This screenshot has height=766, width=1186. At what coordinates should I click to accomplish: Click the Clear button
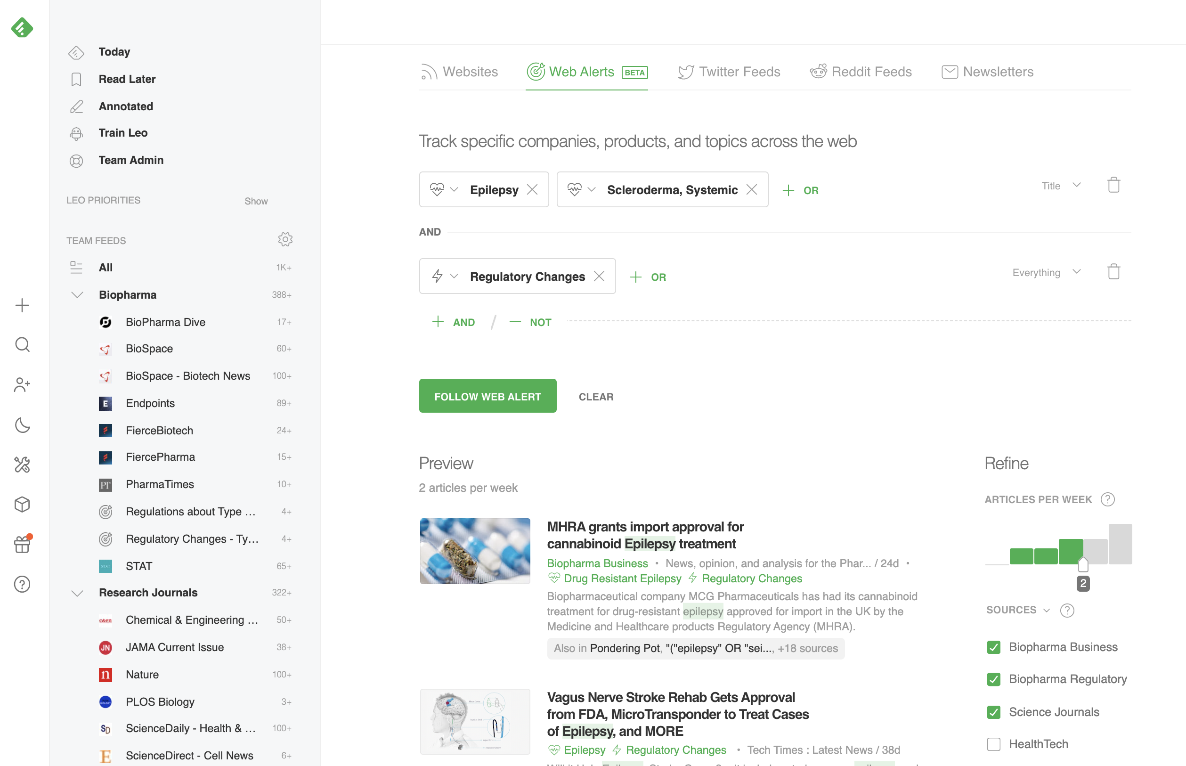[x=596, y=397]
